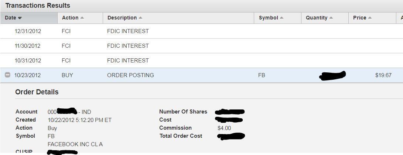This screenshot has width=403, height=155.
Task: Click FDIC INTEREST in the 10/31/2012 row
Action: point(128,61)
